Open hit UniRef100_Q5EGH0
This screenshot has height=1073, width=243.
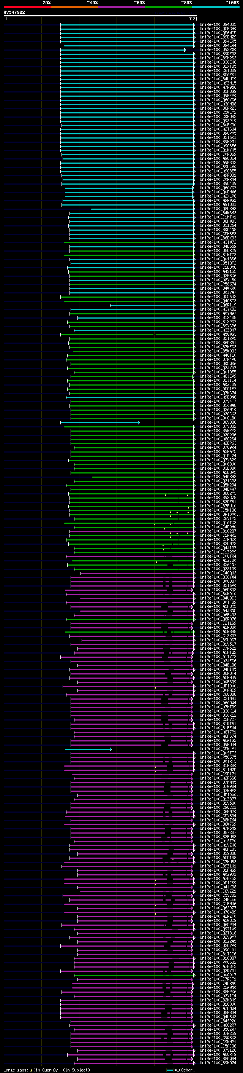coord(218,29)
